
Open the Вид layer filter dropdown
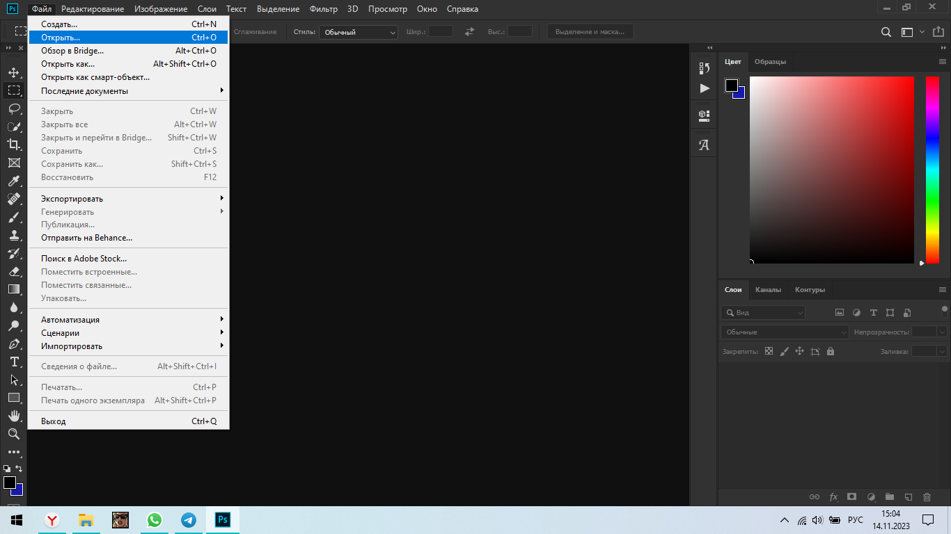coord(763,313)
